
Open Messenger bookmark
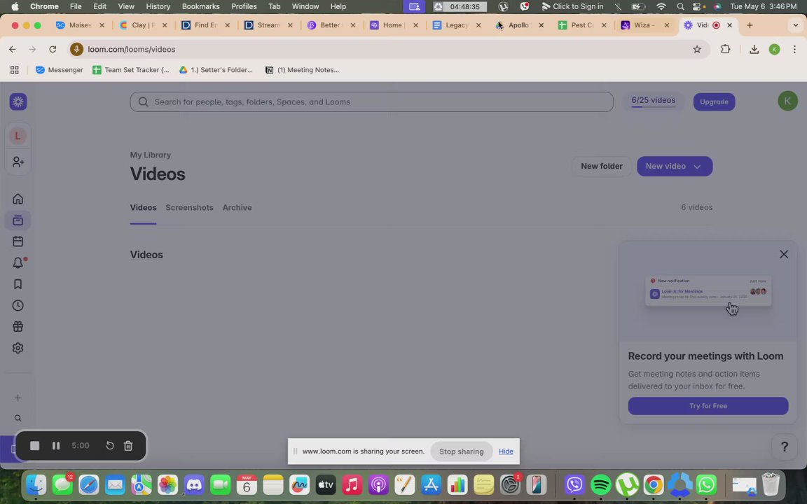tap(59, 70)
